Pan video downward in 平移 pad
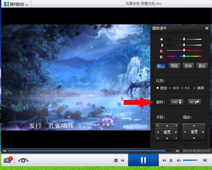Image resolution: width=212 pixels, height=170 pixels. pyautogui.click(x=167, y=138)
